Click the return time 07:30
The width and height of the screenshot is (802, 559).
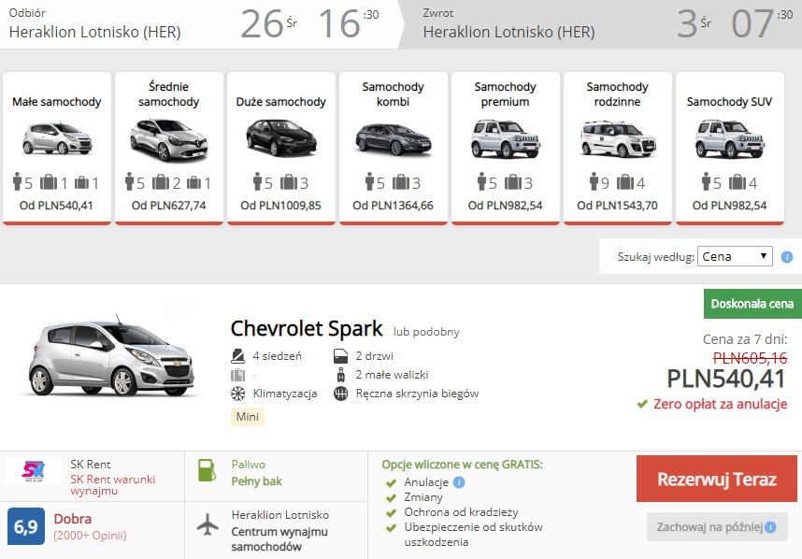tap(762, 23)
